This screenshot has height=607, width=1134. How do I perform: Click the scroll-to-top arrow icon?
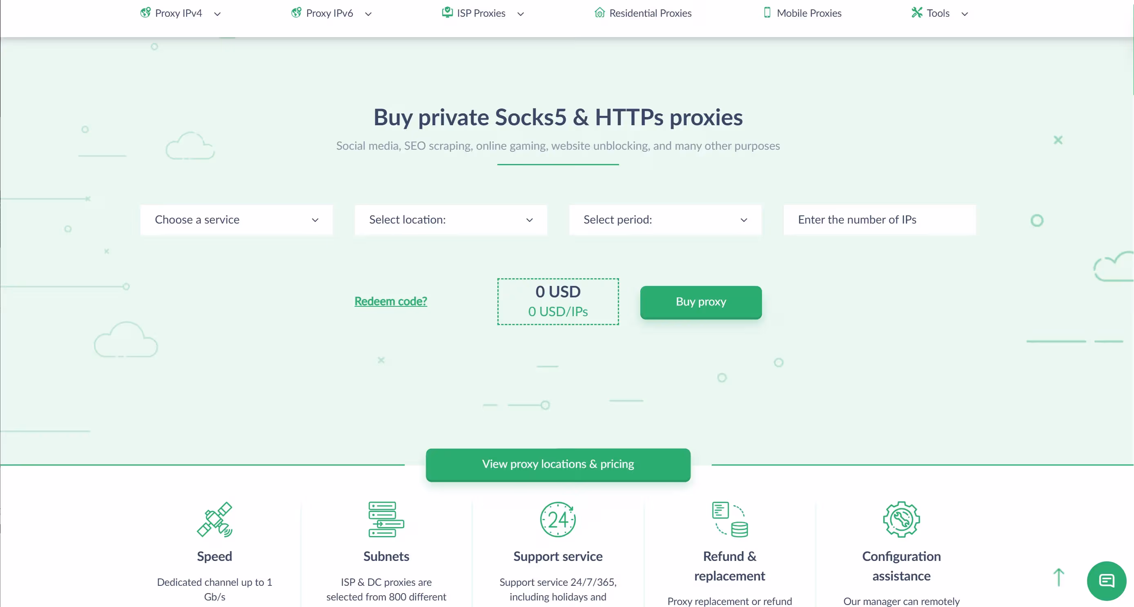[1058, 577]
